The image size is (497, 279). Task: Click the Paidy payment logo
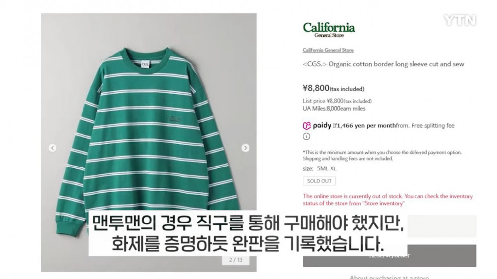click(x=317, y=126)
